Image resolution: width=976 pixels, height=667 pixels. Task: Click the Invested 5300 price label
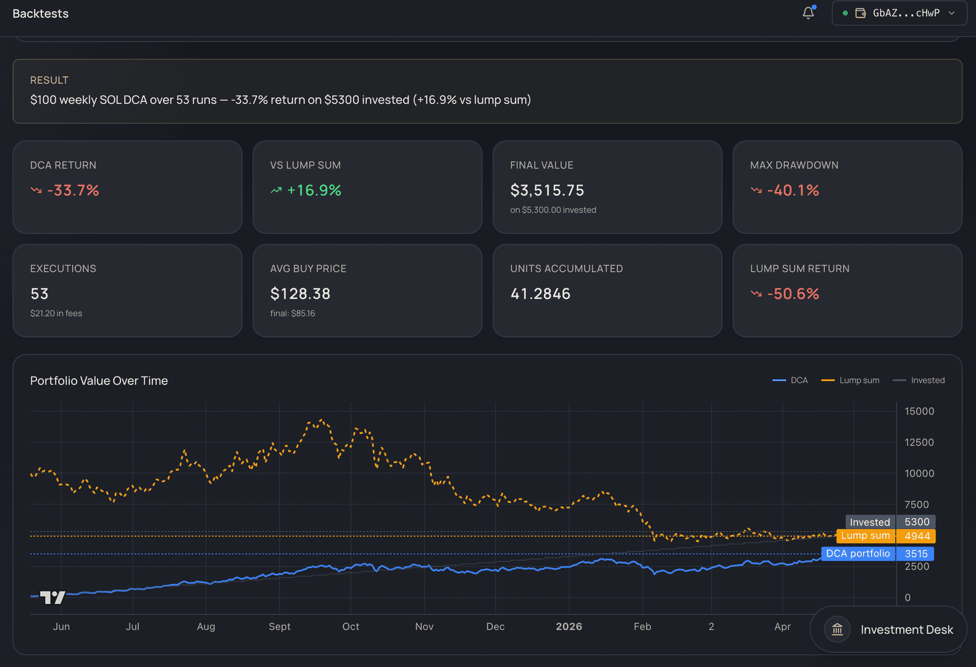coord(890,522)
